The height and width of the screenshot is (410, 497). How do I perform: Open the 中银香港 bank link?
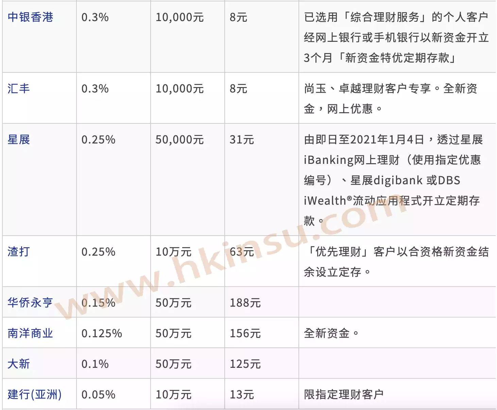point(30,17)
